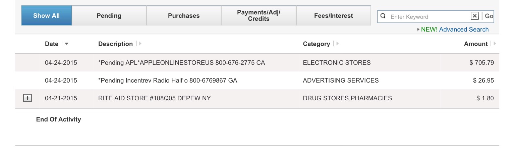This screenshot has width=515, height=149.
Task: Expand the Rite Aid transaction plus icon
Action: pos(27,98)
